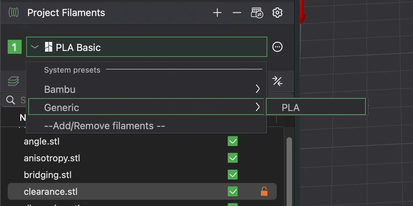This screenshot has height=206, width=413.
Task: Open the Generic presets submenu
Action: (x=147, y=107)
